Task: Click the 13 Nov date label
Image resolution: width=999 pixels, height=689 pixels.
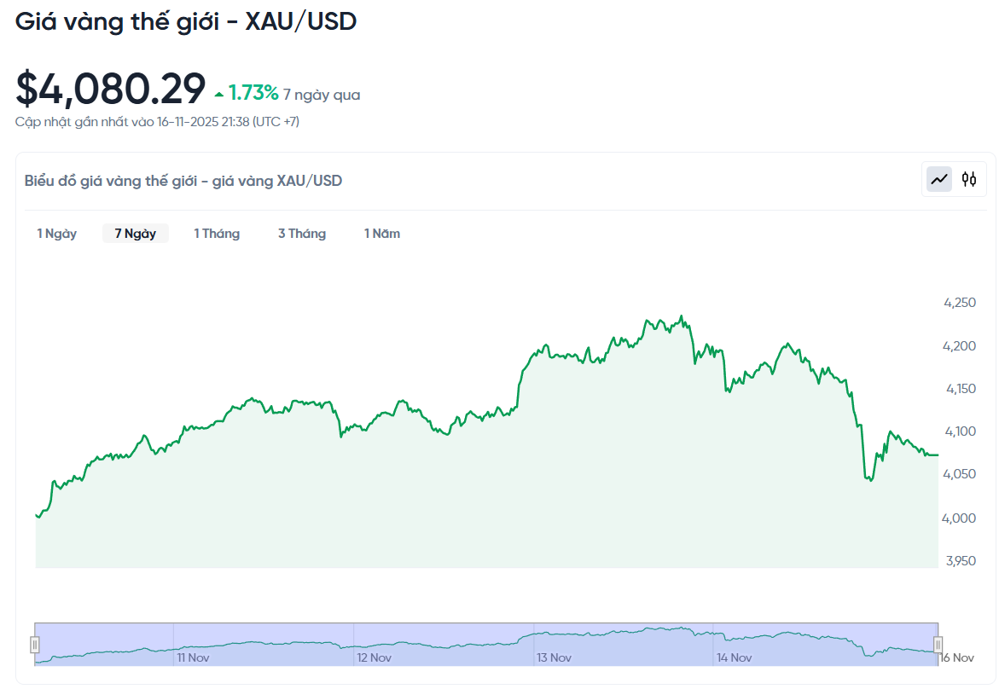Action: (555, 657)
